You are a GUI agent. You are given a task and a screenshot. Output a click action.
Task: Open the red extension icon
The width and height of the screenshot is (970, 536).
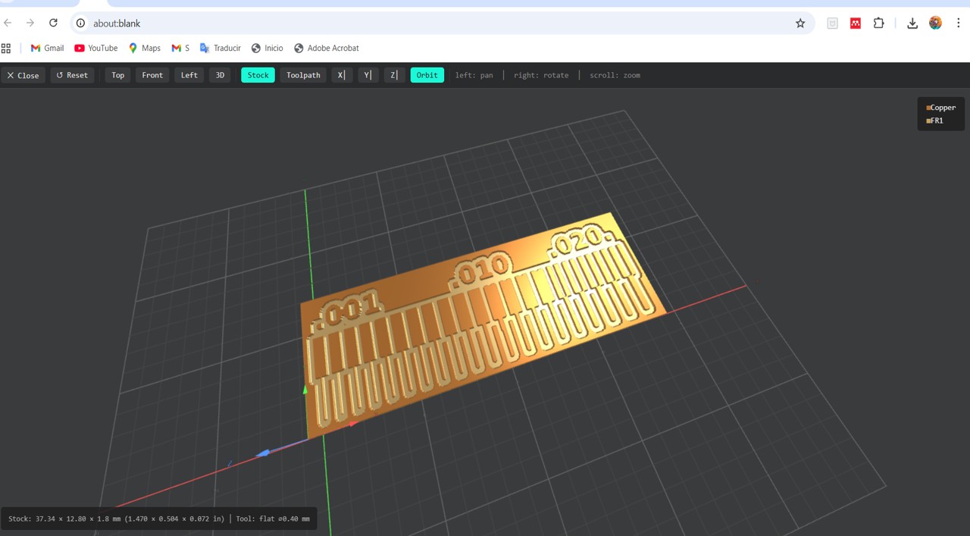856,24
